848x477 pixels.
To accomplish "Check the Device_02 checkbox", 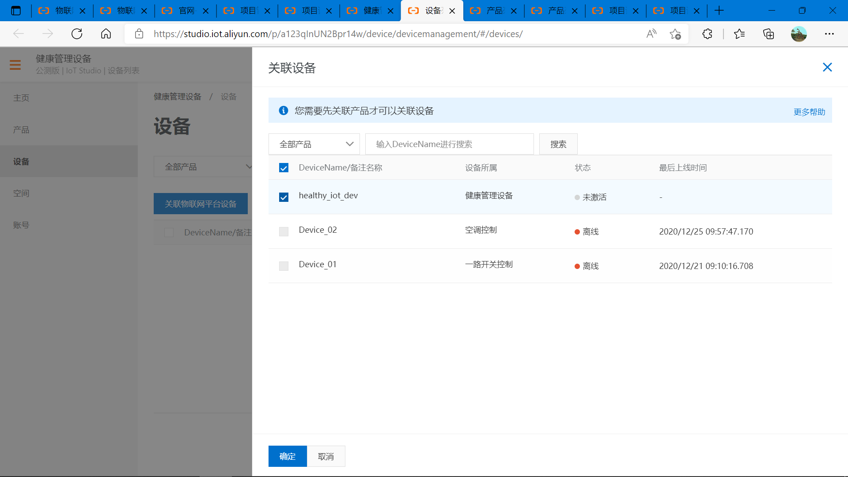I will point(284,231).
